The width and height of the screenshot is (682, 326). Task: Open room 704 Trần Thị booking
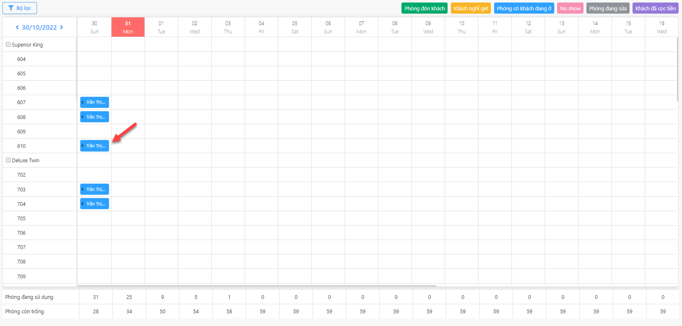coord(95,204)
